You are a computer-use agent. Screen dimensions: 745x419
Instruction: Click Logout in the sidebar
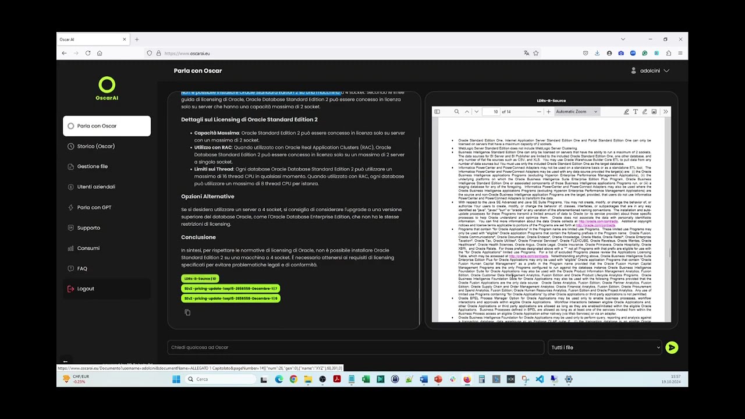point(107,289)
